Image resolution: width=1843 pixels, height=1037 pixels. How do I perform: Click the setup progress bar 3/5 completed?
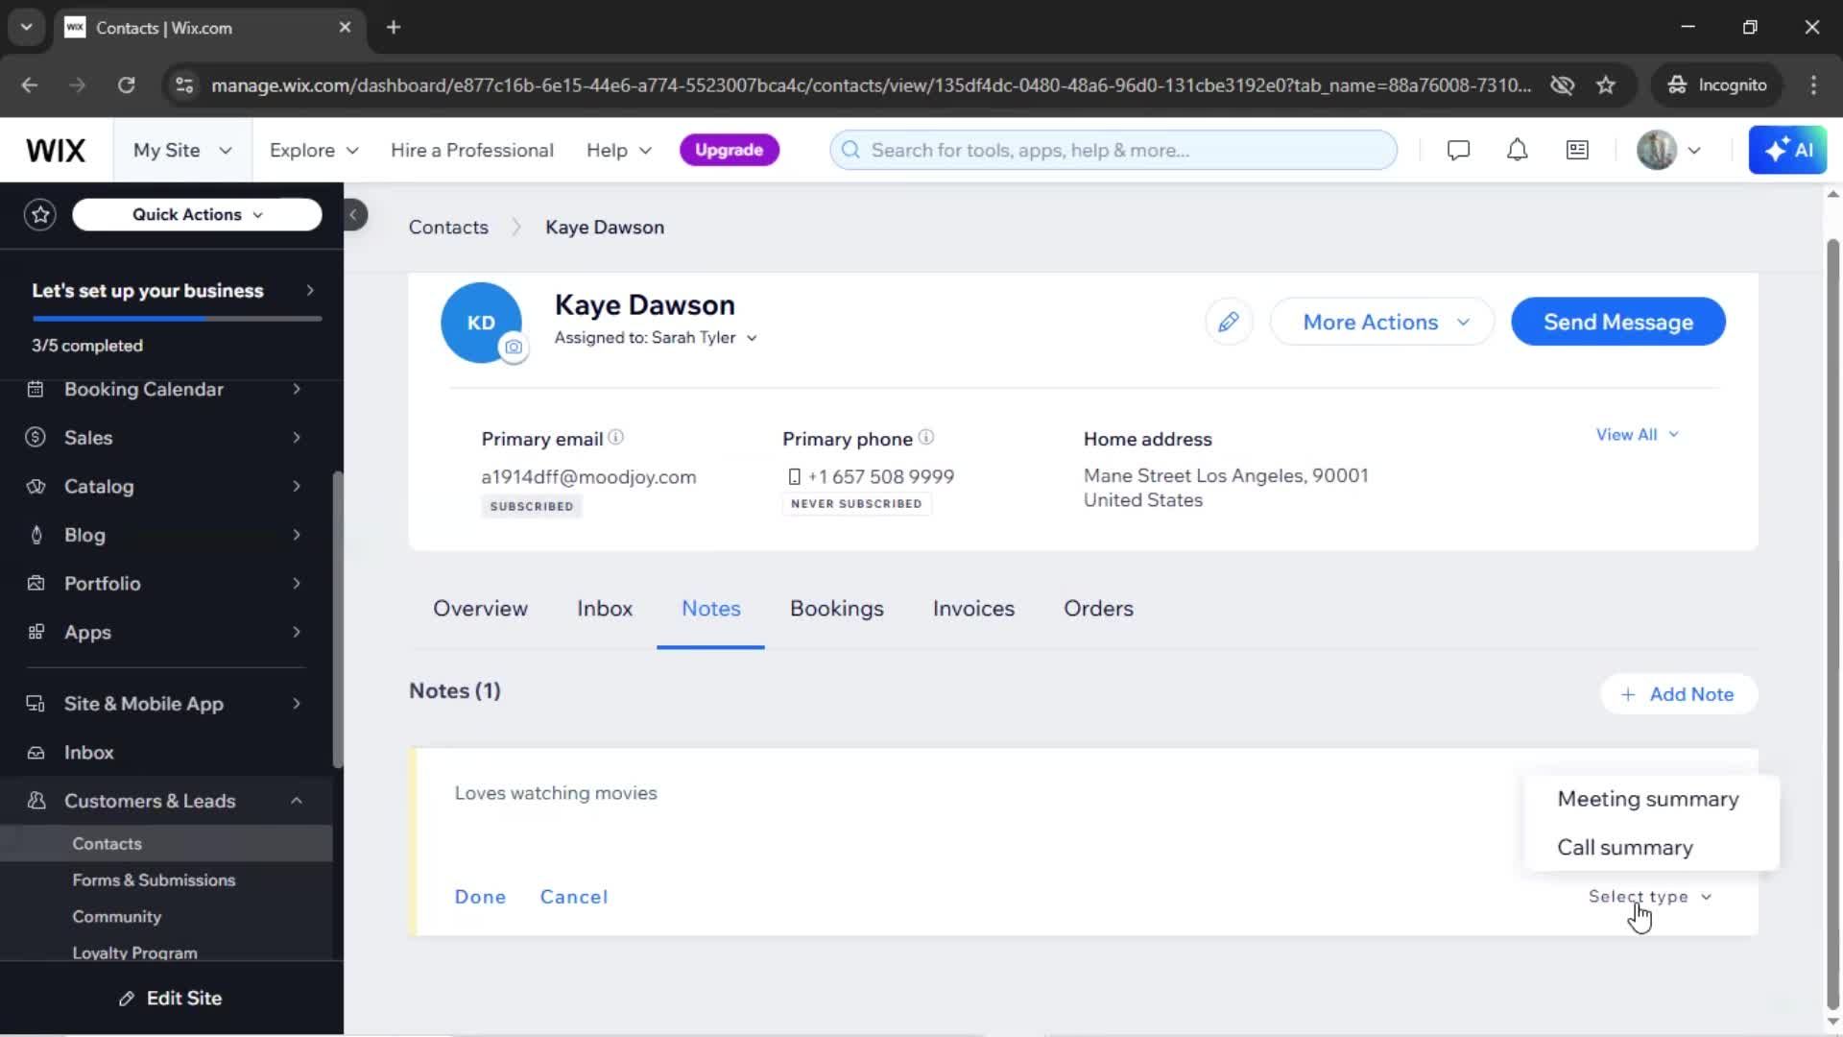(177, 319)
